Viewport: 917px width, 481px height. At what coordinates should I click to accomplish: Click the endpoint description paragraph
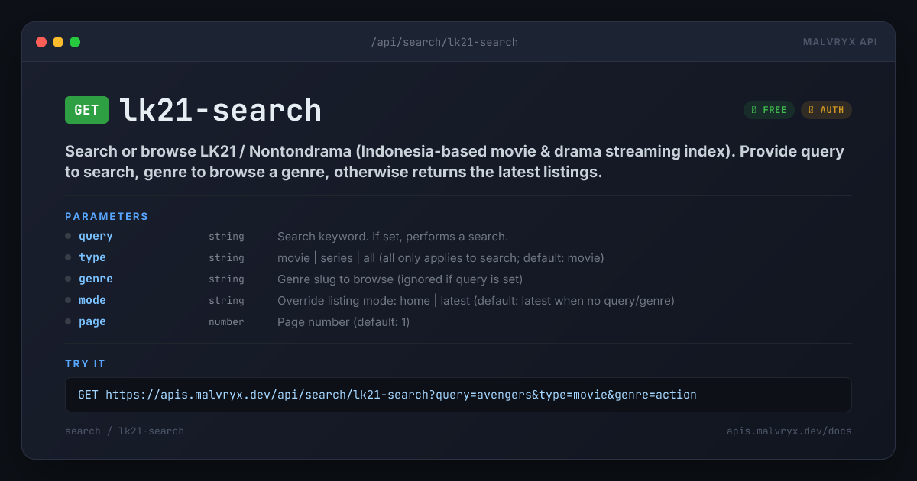click(x=455, y=162)
